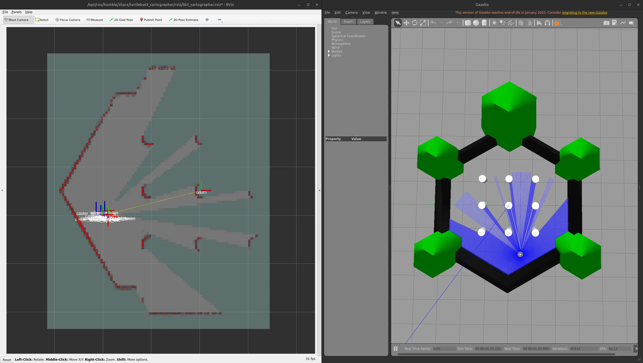Open the view angle dropdown arrow

[561, 25]
